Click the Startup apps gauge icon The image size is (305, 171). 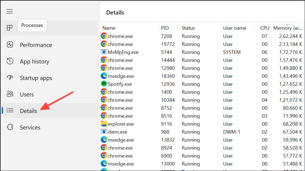(10, 78)
